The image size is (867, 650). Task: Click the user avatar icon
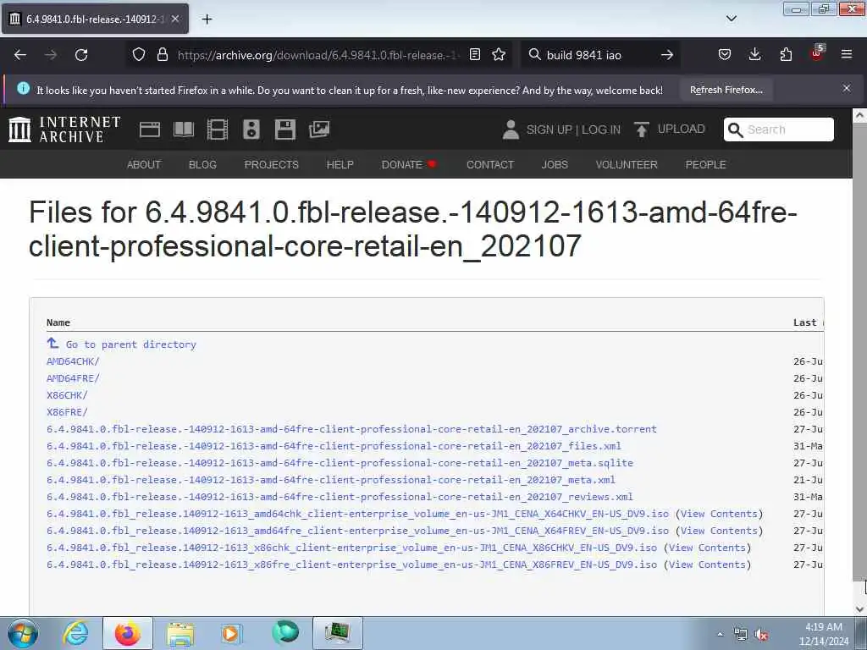coord(511,129)
